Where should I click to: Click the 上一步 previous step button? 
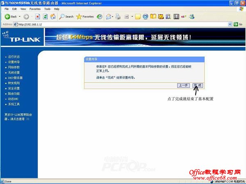tap(183, 85)
